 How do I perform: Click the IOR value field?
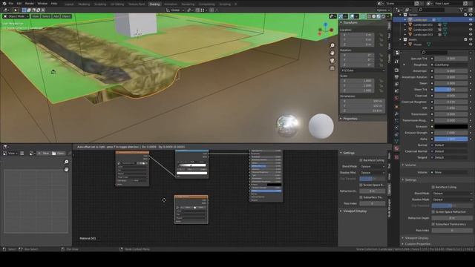coord(451,108)
